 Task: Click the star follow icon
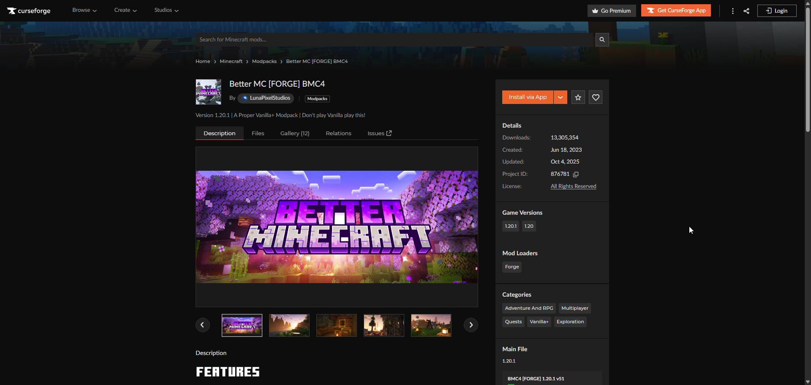578,98
